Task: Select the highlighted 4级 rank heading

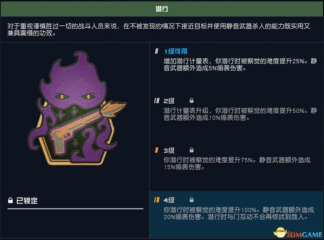Action: pyautogui.click(x=169, y=200)
